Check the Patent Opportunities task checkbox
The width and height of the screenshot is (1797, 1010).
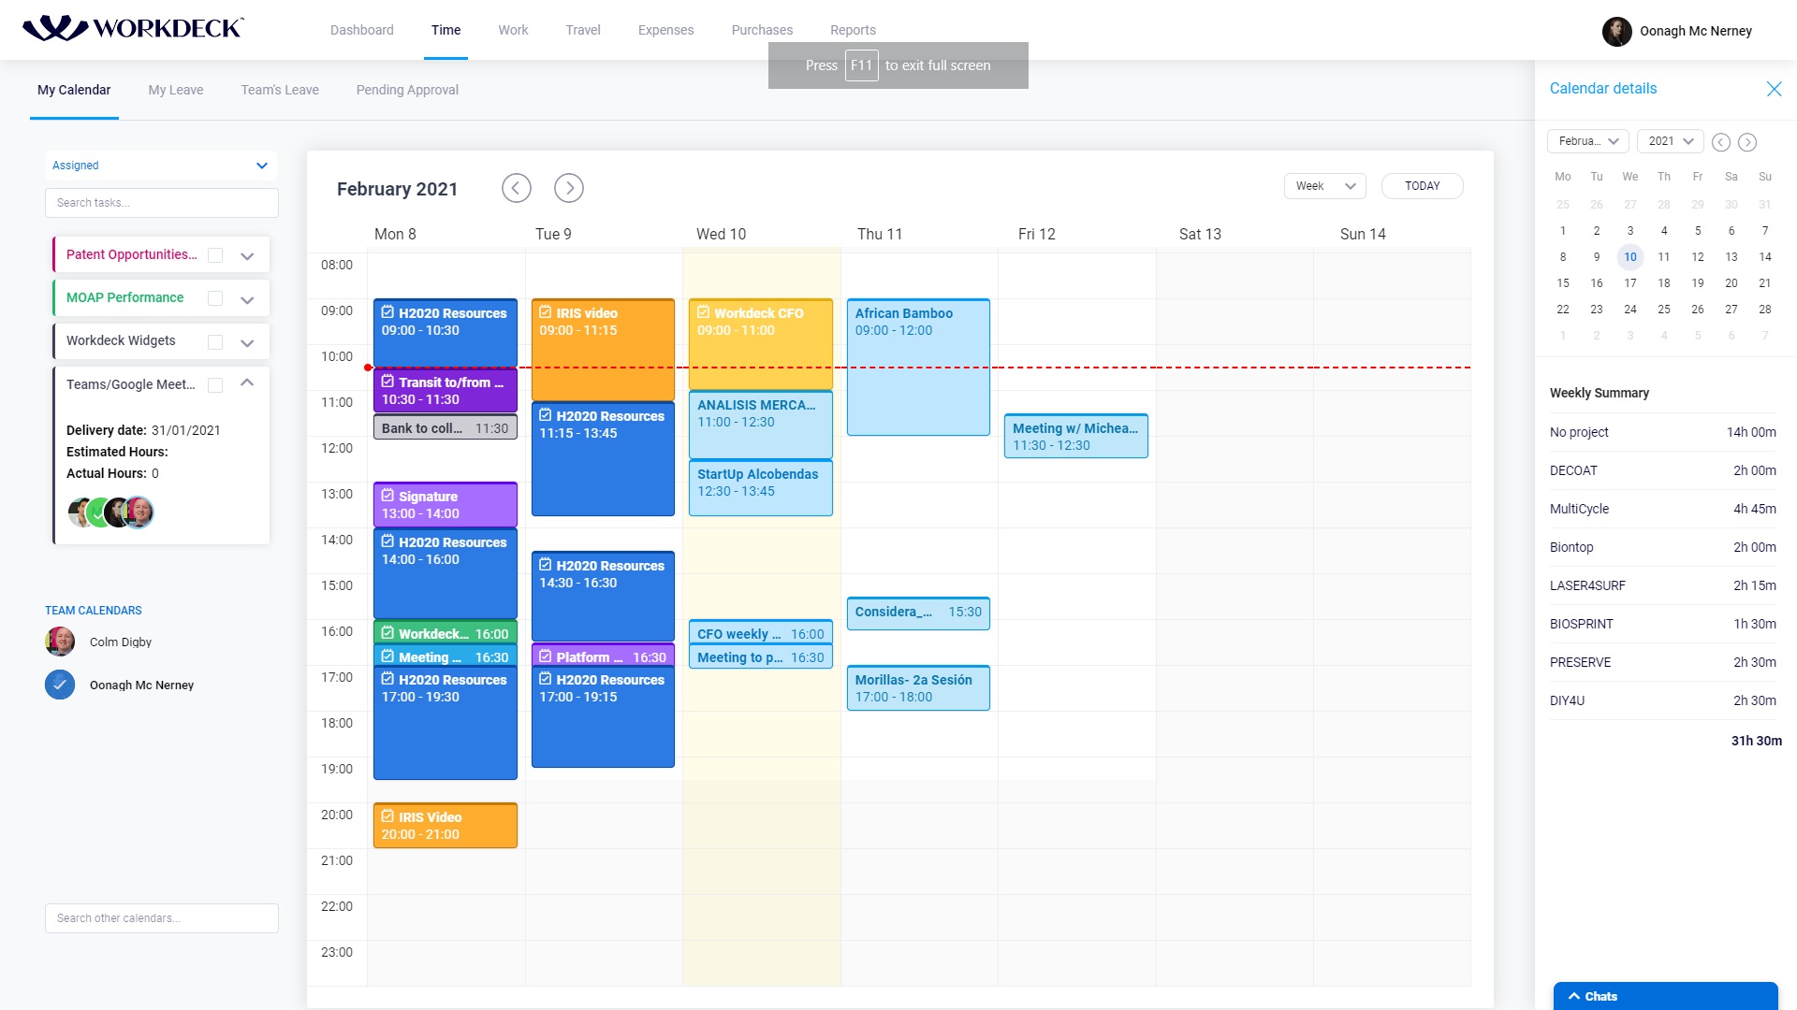coord(215,255)
